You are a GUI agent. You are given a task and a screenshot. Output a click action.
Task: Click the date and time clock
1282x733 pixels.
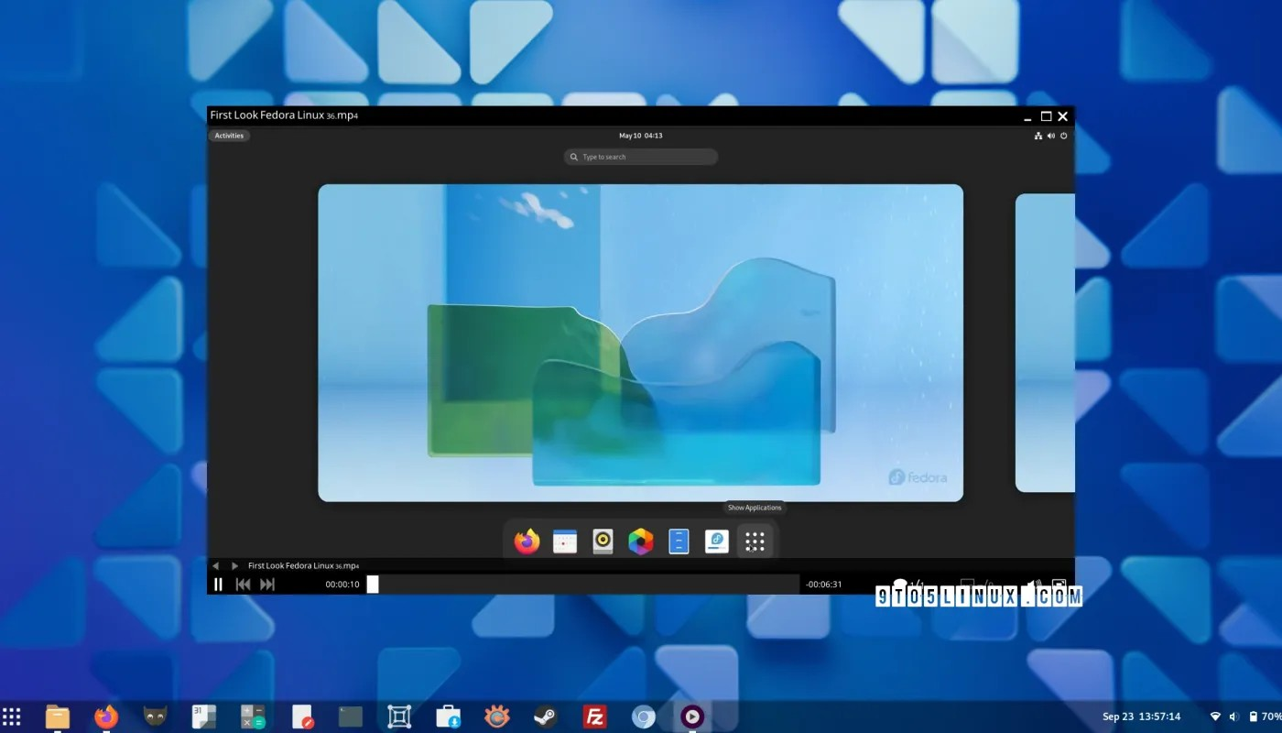(1141, 717)
